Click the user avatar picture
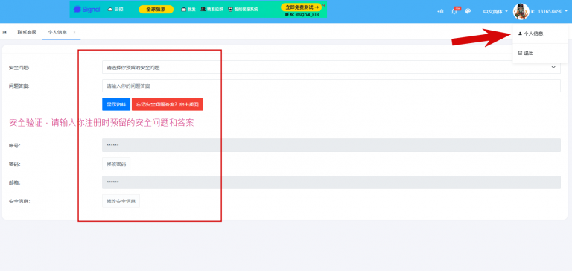Viewport: 572px width, 271px height. [x=521, y=11]
